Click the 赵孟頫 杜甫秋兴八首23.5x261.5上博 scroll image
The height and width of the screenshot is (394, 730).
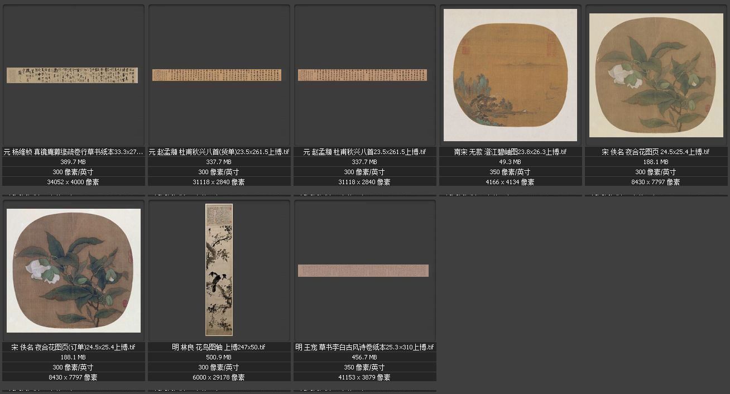click(x=362, y=75)
